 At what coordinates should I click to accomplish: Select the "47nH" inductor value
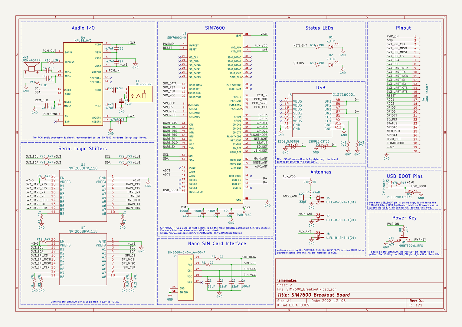316,192
